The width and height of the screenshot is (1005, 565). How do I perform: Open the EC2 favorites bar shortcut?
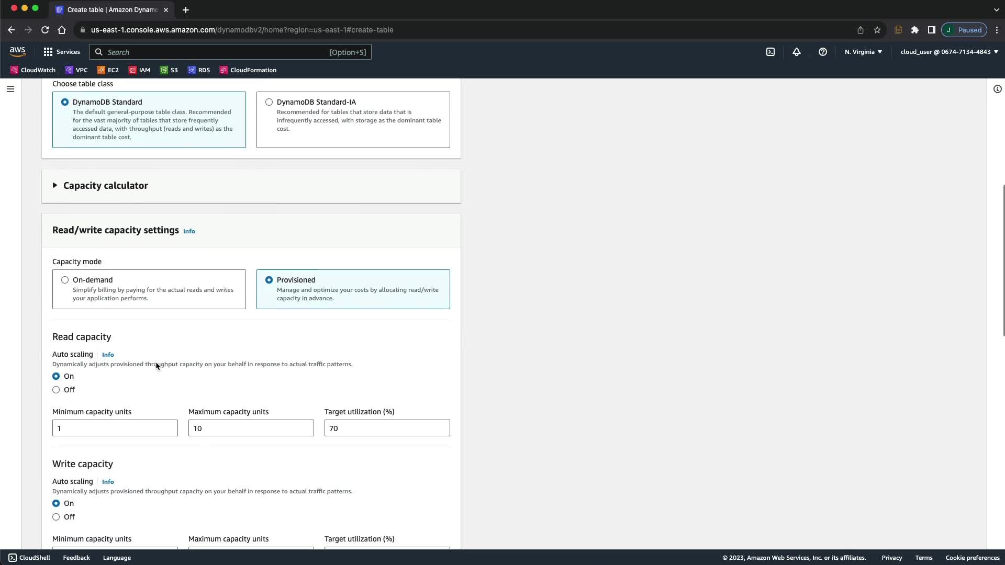[108, 70]
